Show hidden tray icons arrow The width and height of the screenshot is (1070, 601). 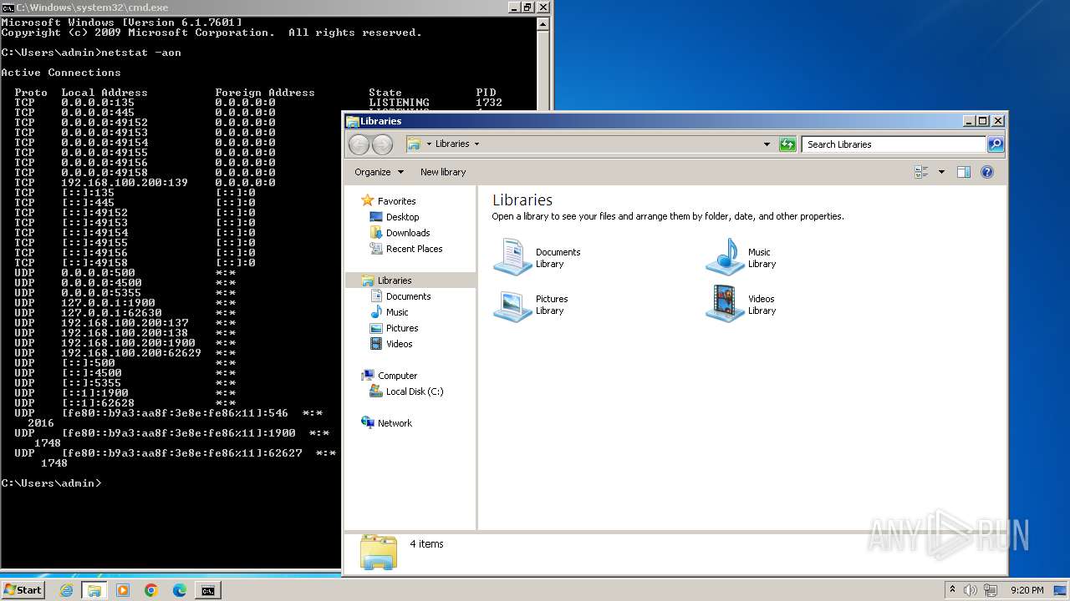(x=952, y=590)
